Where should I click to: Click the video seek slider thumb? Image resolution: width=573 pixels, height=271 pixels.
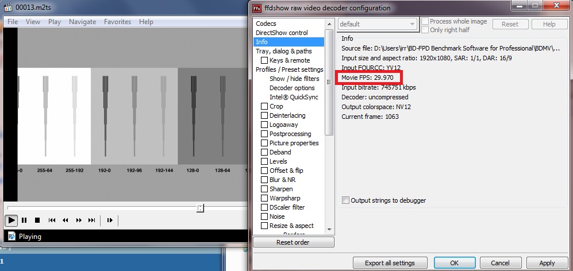[x=199, y=208]
